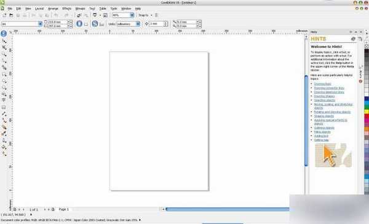Select the Table tool in toolbox
This screenshot has width=369, height=224.
pos(4,107)
